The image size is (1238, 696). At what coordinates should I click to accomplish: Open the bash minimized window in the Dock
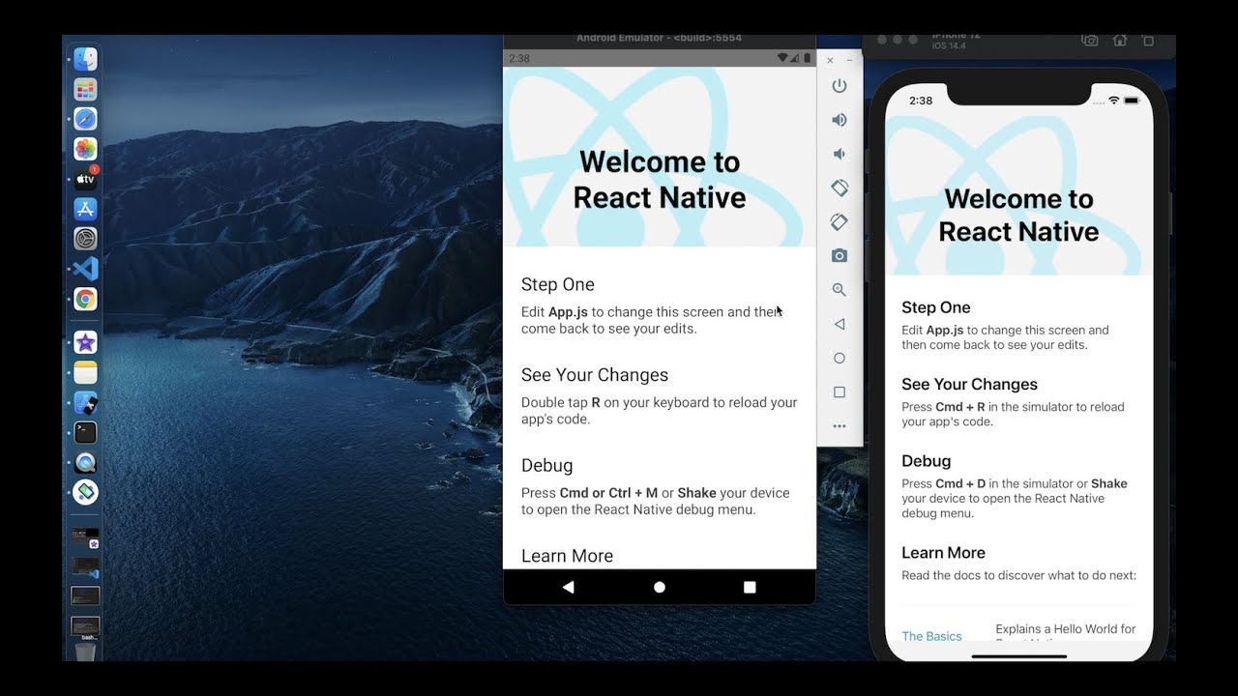point(85,627)
